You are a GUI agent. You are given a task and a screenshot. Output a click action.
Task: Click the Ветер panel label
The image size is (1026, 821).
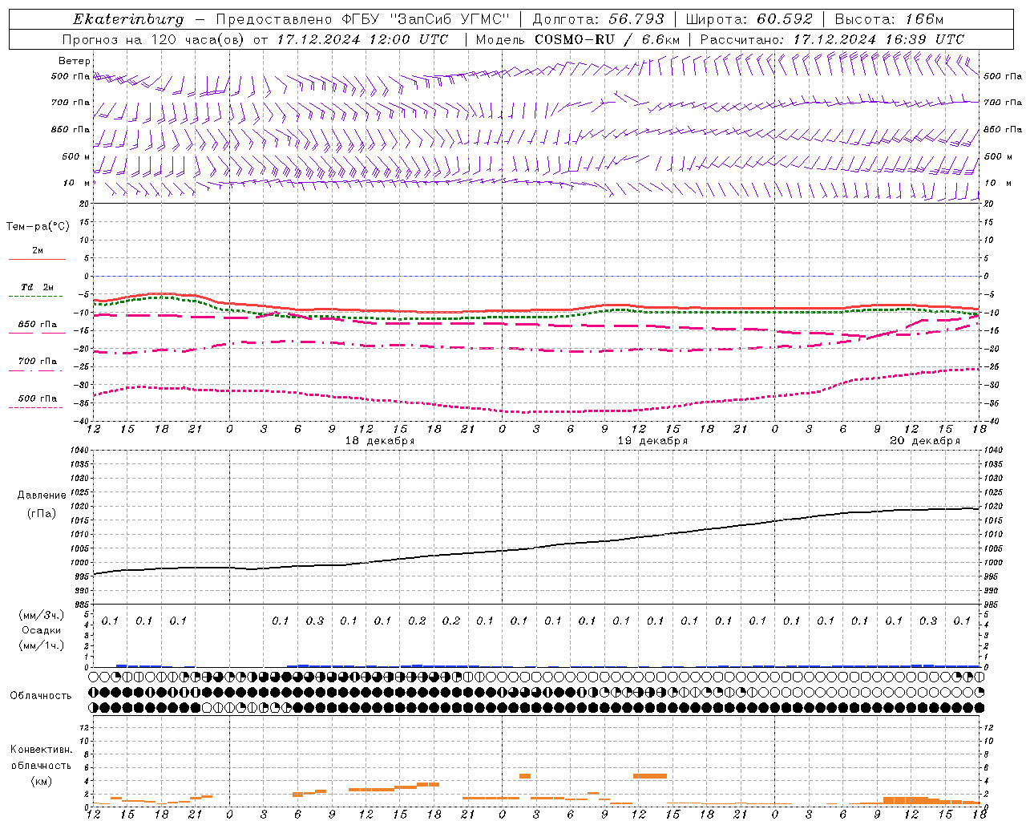[74, 61]
